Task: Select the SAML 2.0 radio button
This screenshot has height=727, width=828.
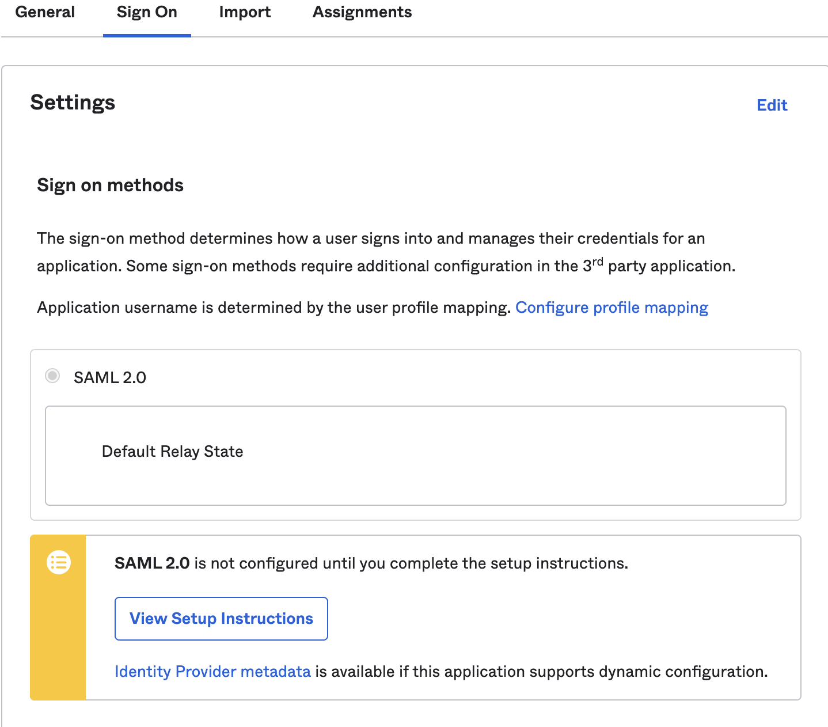Action: click(52, 376)
